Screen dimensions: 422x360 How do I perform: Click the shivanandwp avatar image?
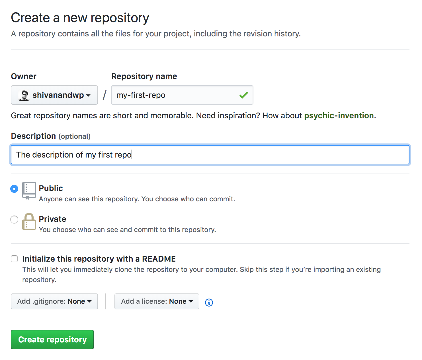click(x=24, y=95)
